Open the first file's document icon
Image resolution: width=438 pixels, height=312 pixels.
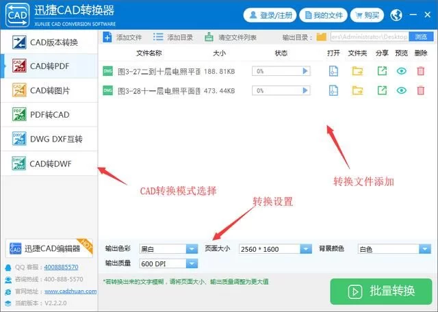click(x=333, y=70)
